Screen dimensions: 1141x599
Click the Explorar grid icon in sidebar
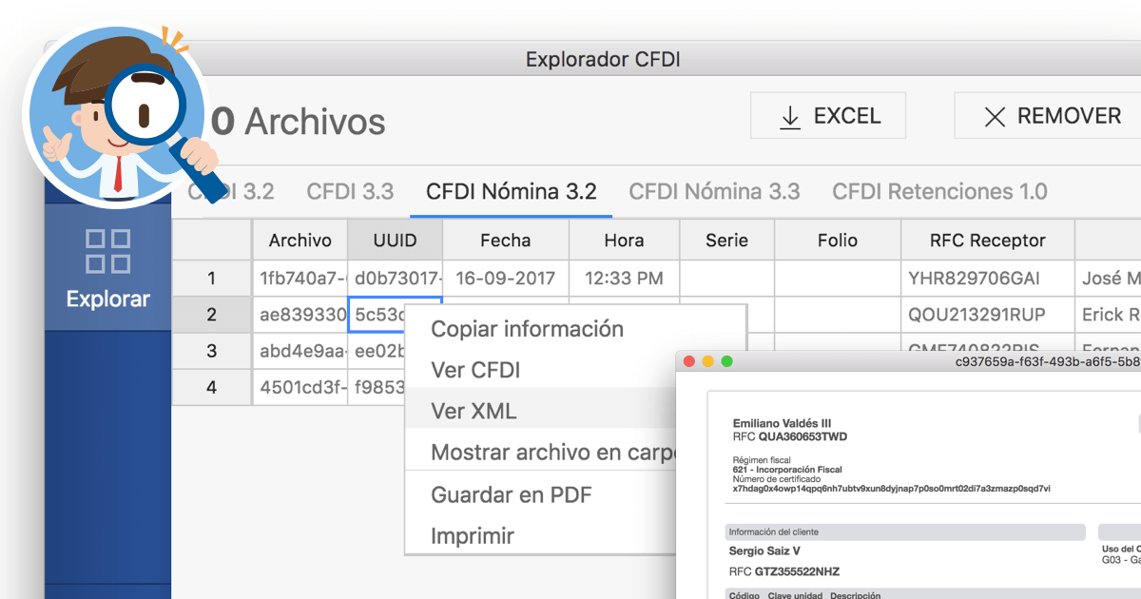coord(107,251)
